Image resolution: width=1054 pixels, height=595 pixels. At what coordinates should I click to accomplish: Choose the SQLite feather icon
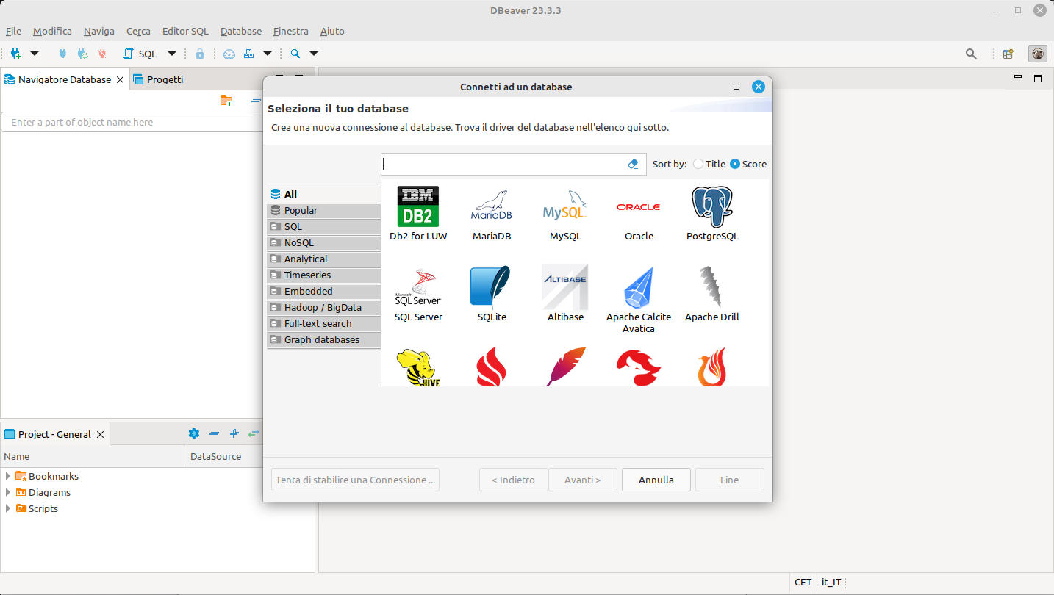point(492,286)
